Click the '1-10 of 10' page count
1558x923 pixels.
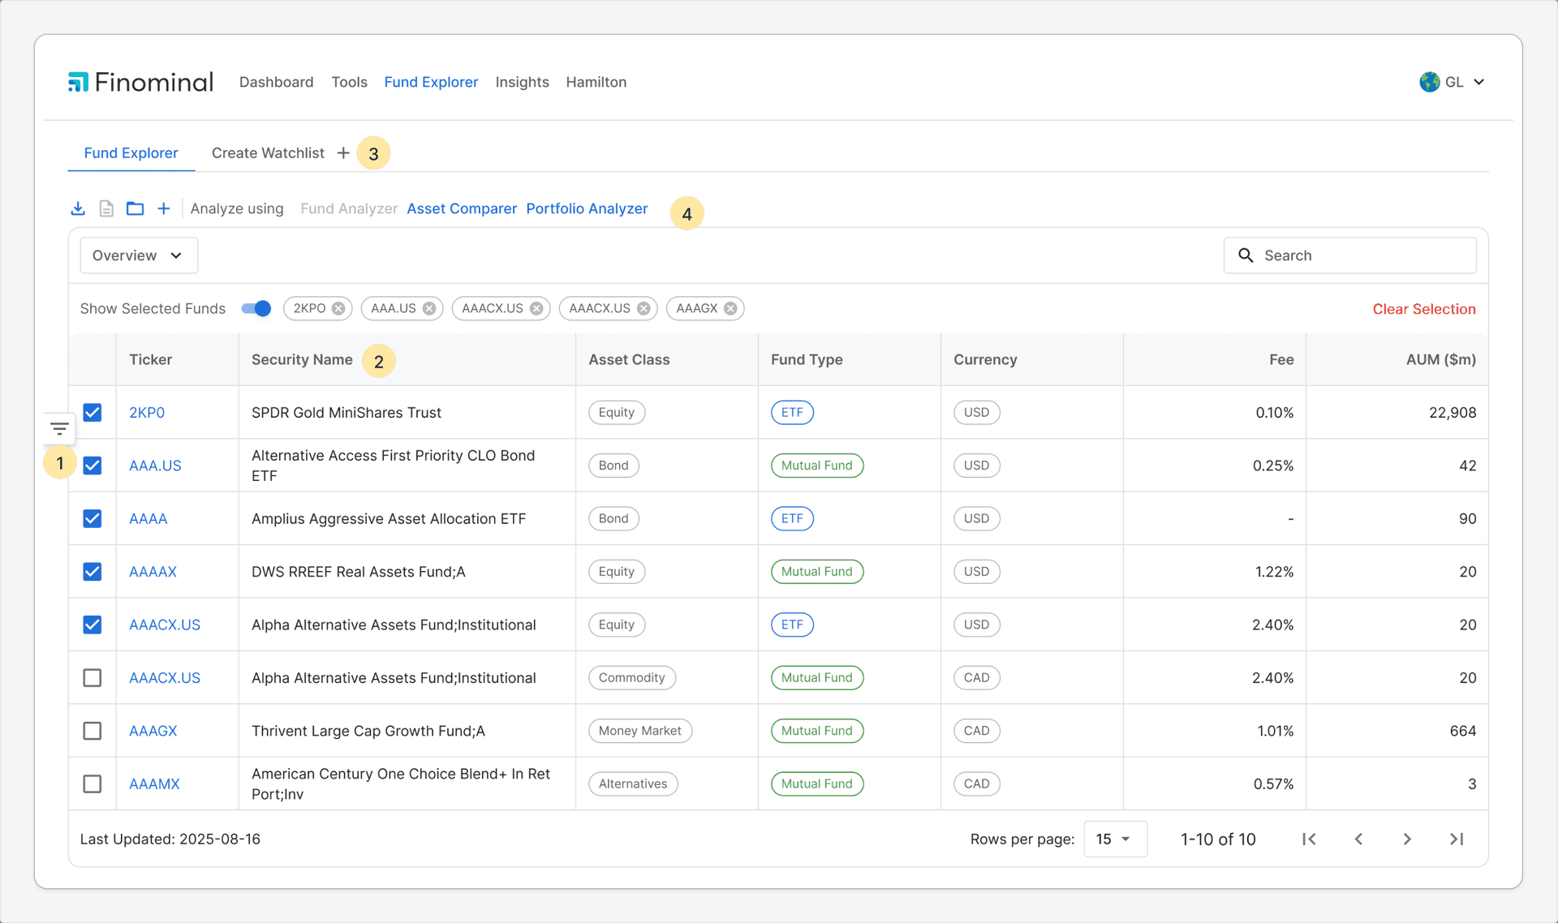click(x=1218, y=839)
